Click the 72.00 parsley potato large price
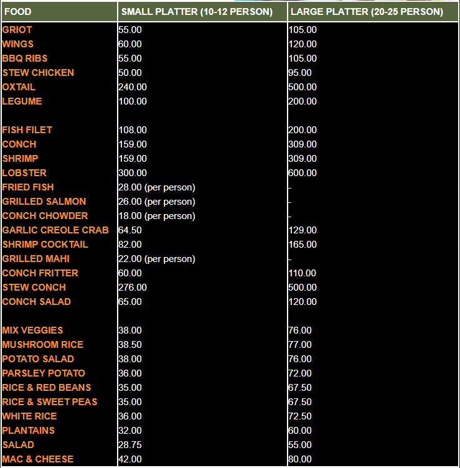Screen dimensions: 460x468 [x=299, y=373]
